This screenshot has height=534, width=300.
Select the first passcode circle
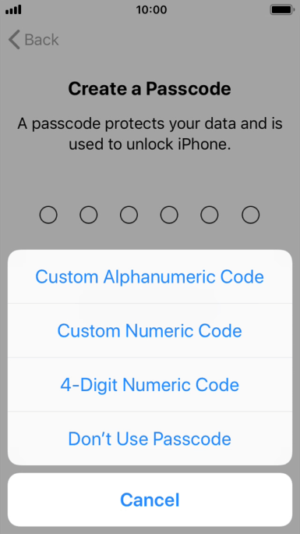[x=48, y=215]
